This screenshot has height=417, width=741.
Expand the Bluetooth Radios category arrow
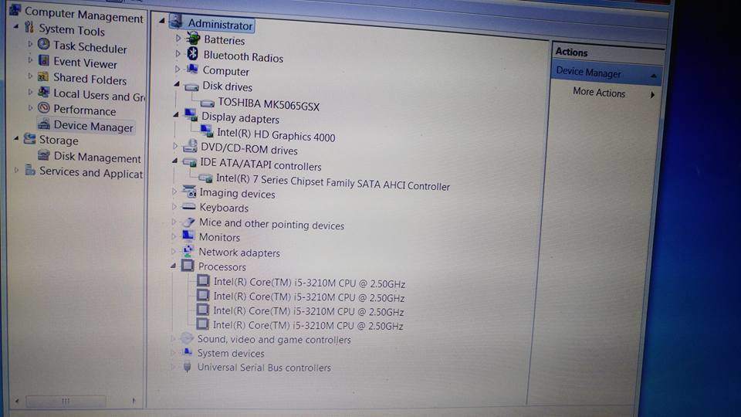pos(178,53)
